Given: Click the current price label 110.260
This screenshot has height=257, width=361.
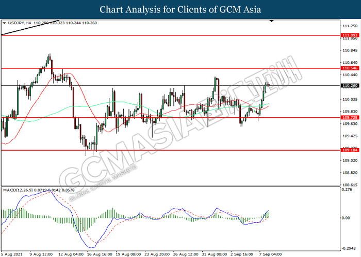Looking at the screenshot, I should click(x=350, y=86).
